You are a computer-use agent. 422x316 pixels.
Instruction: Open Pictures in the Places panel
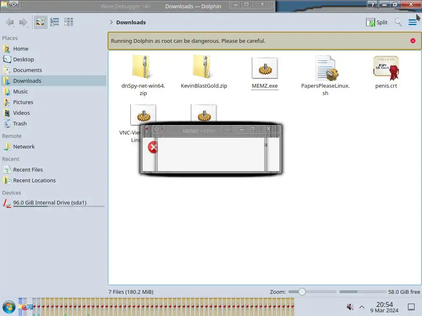point(53,102)
